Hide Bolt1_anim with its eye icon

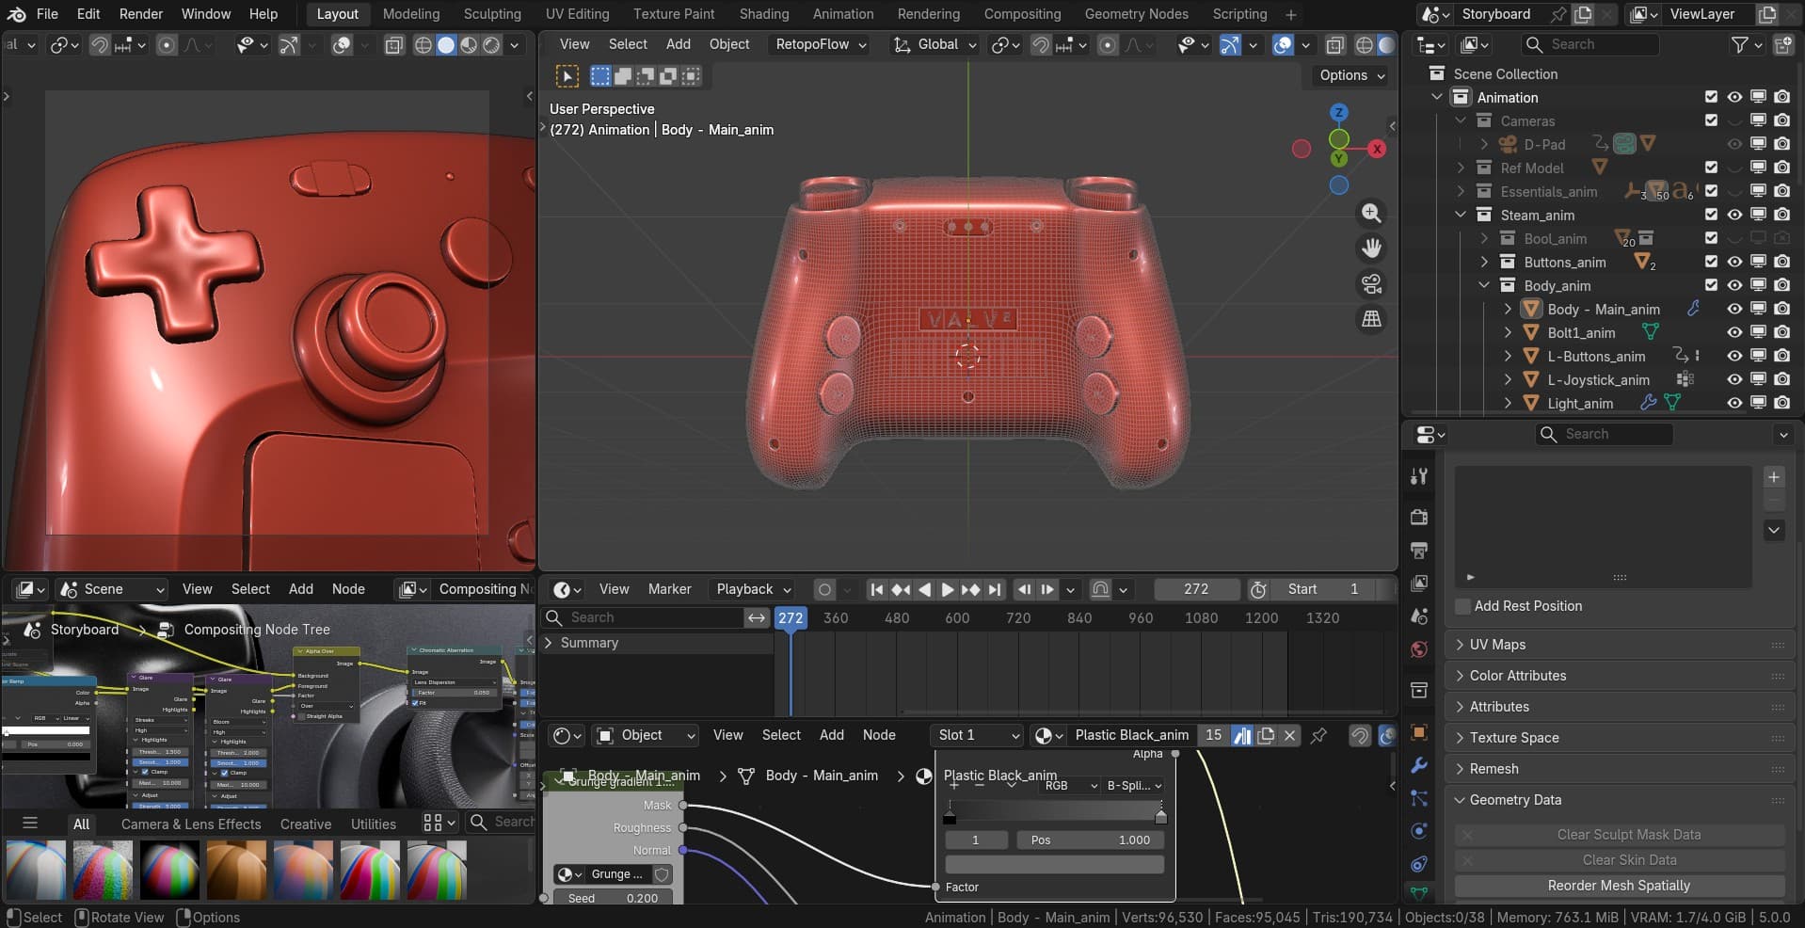[x=1734, y=332]
